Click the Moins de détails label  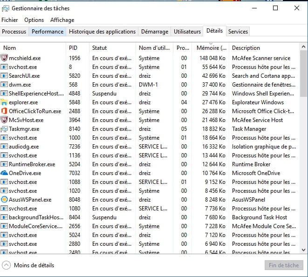tap(34, 265)
